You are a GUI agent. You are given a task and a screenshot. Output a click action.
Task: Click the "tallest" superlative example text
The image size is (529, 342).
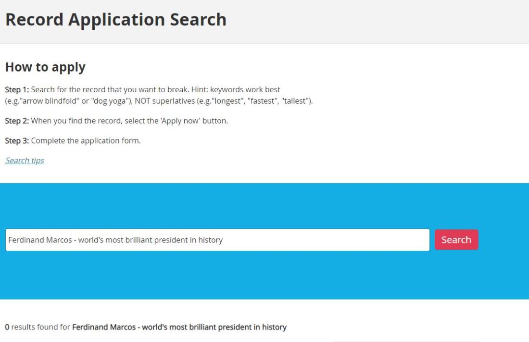coord(295,101)
